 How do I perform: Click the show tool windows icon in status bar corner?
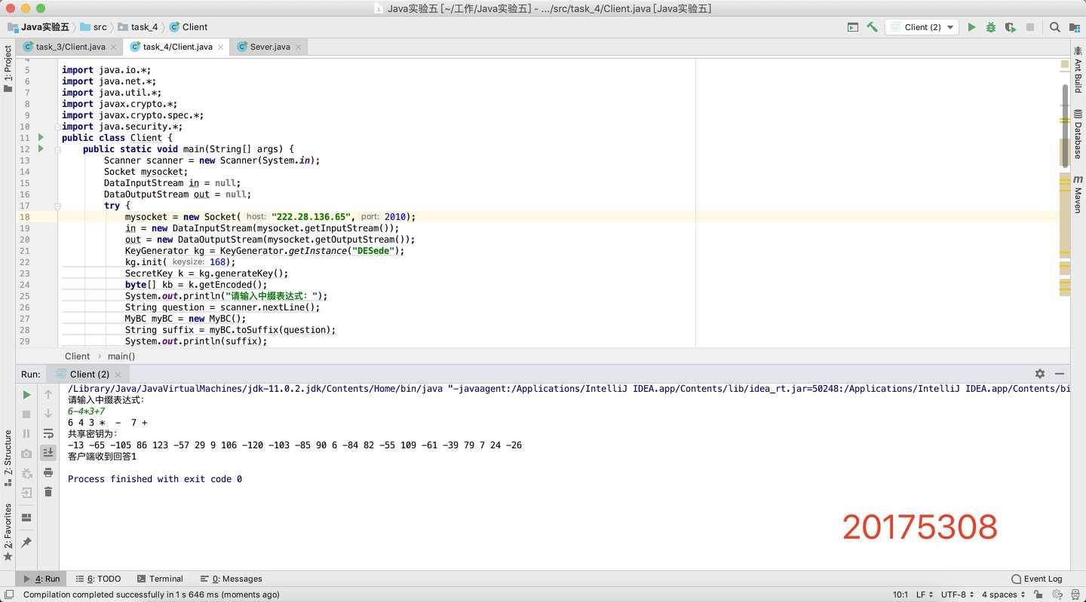pyautogui.click(x=8, y=594)
